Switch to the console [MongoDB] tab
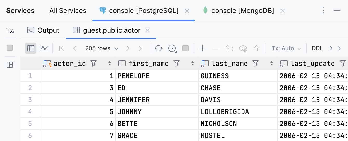348x141 pixels. pos(243,11)
